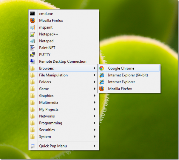Open Internet Explorer (64-bit) entry

pyautogui.click(x=128, y=75)
